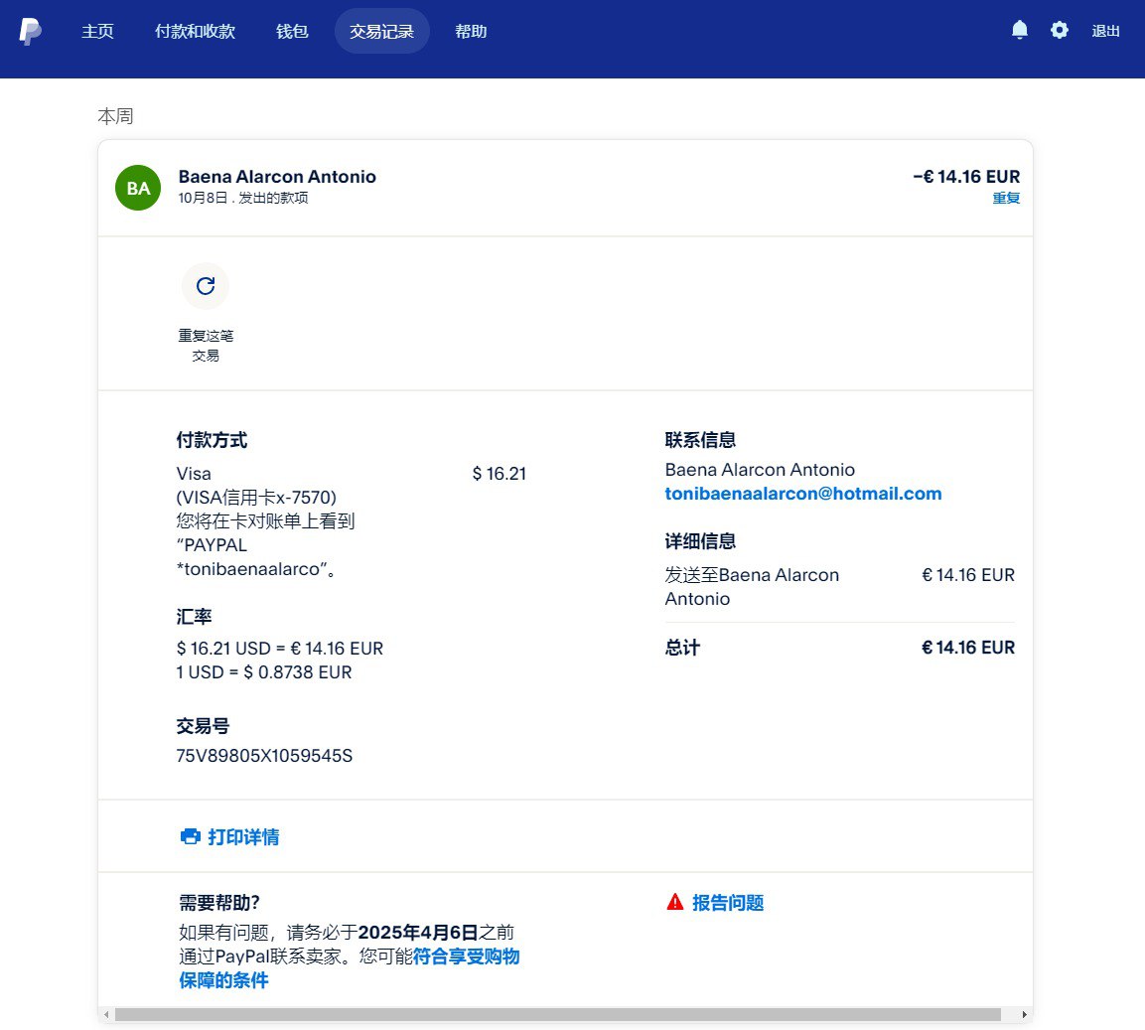The width and height of the screenshot is (1145, 1030).
Task: Click the 10月8日 . 发出的款项 date line
Action: pyautogui.click(x=243, y=198)
